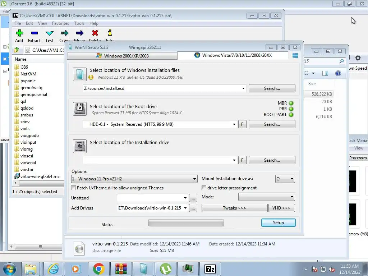Open the installation drive dropdown
368x276 pixels.
click(x=234, y=160)
